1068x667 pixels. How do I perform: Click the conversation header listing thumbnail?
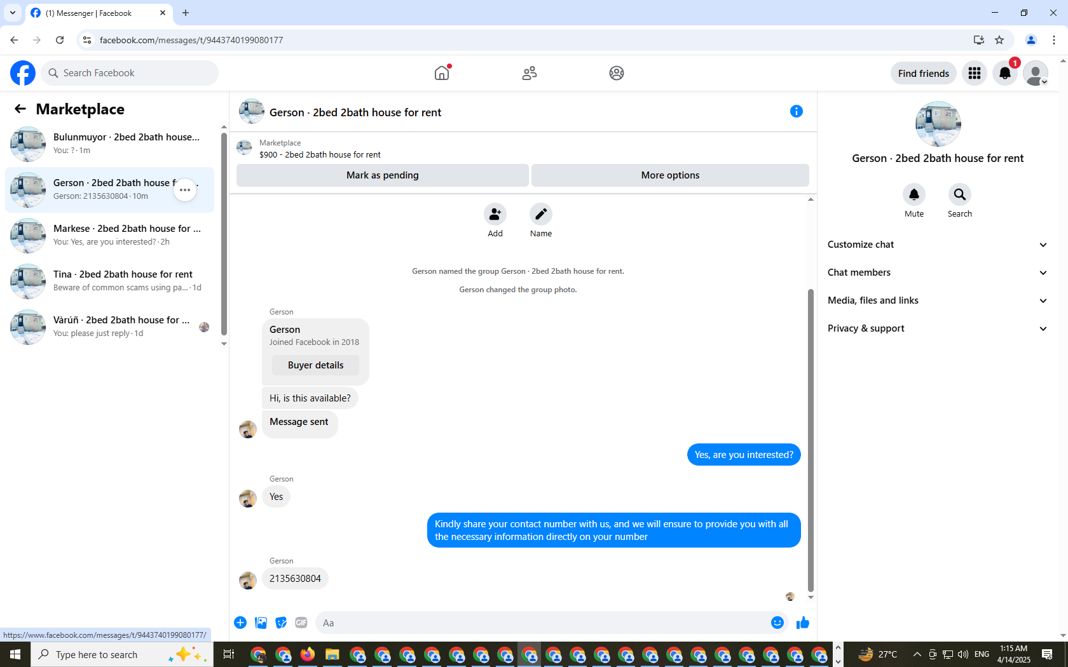pyautogui.click(x=252, y=111)
